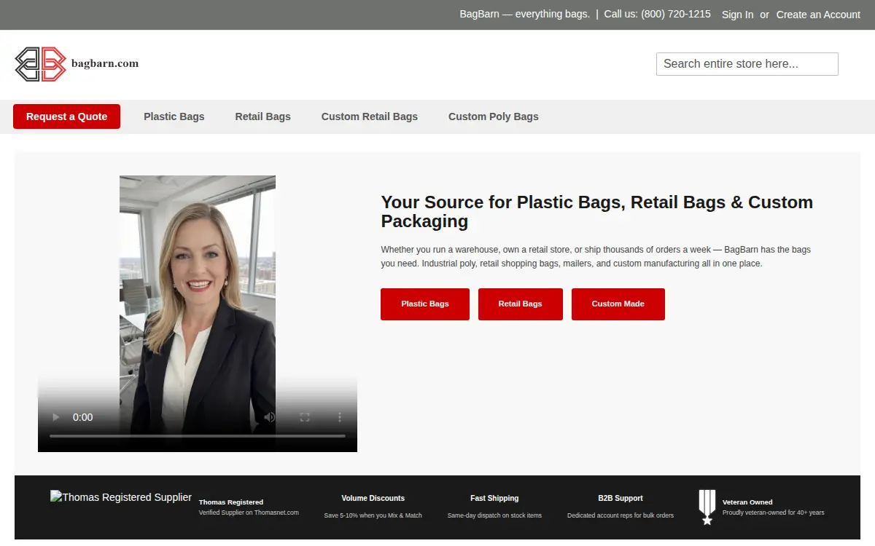Click the Custom Made button

[x=618, y=304]
